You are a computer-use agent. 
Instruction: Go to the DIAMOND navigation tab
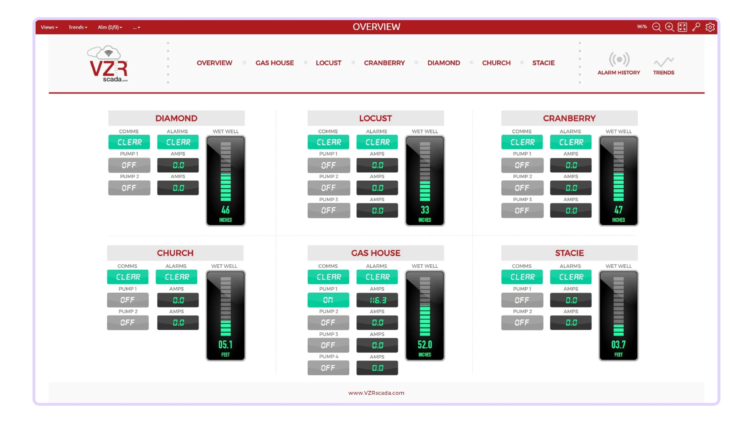pyautogui.click(x=444, y=63)
